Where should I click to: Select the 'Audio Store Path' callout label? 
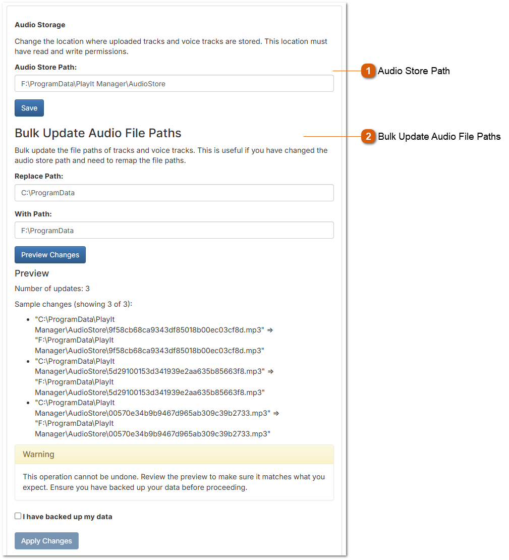(414, 71)
